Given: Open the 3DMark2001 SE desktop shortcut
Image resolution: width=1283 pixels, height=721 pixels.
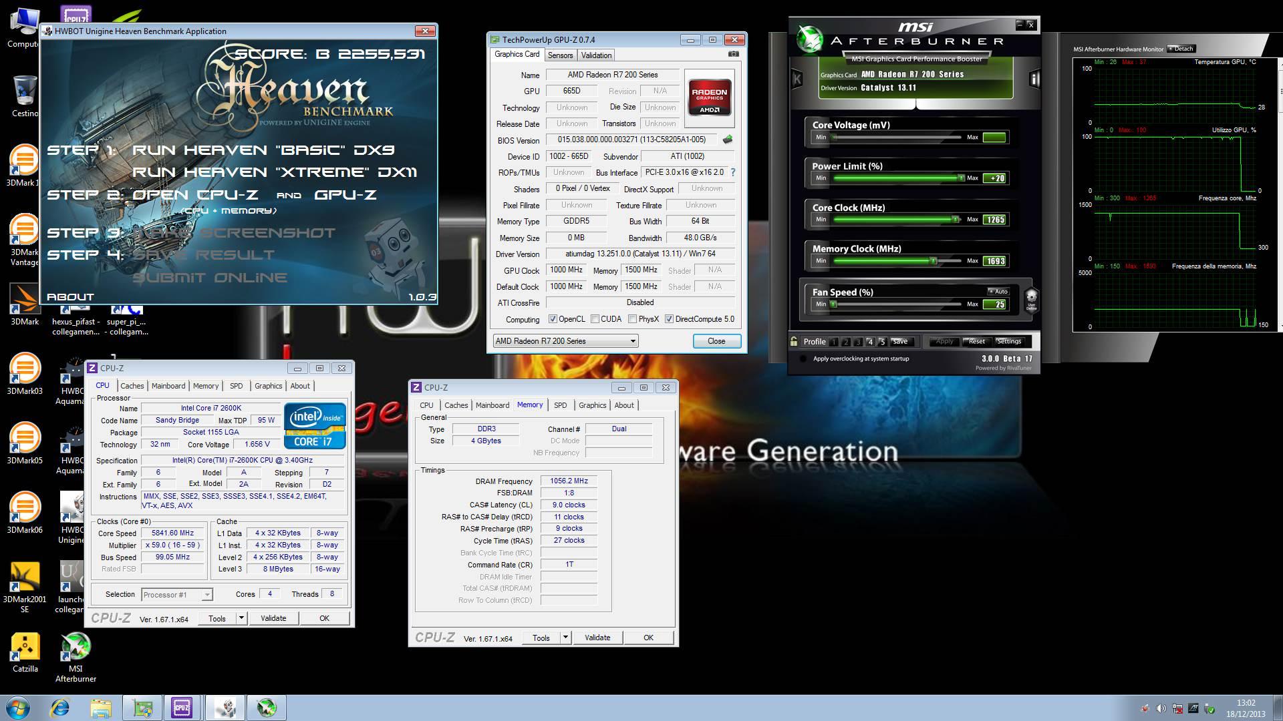Looking at the screenshot, I should pos(25,587).
